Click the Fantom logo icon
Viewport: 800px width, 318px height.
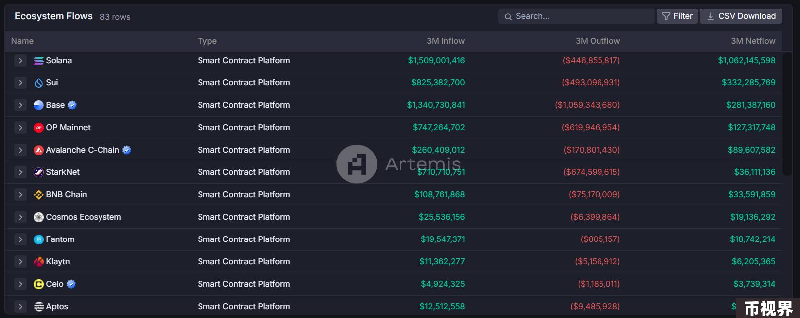click(39, 239)
